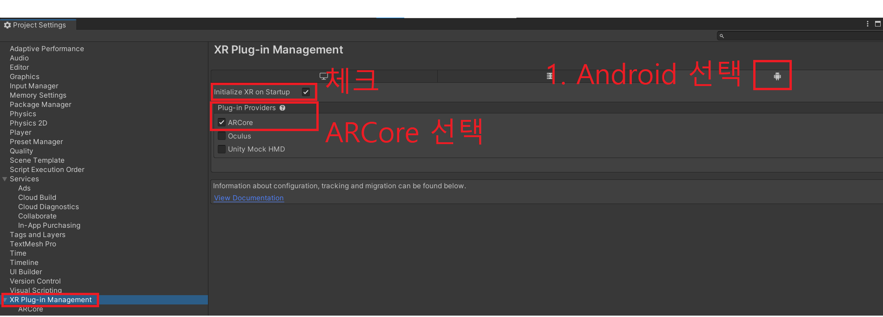This screenshot has width=883, height=317.
Task: Select the Services category
Action: (x=24, y=179)
